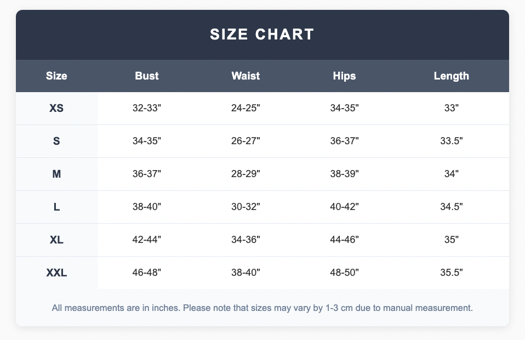Select the M hips value 38-39"
This screenshot has width=525, height=340.
tap(344, 174)
